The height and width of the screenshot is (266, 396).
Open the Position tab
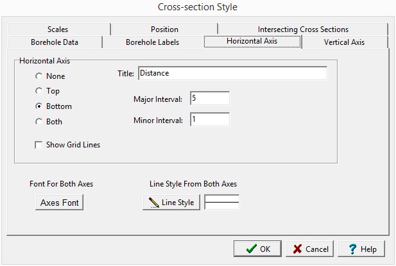[x=164, y=29]
